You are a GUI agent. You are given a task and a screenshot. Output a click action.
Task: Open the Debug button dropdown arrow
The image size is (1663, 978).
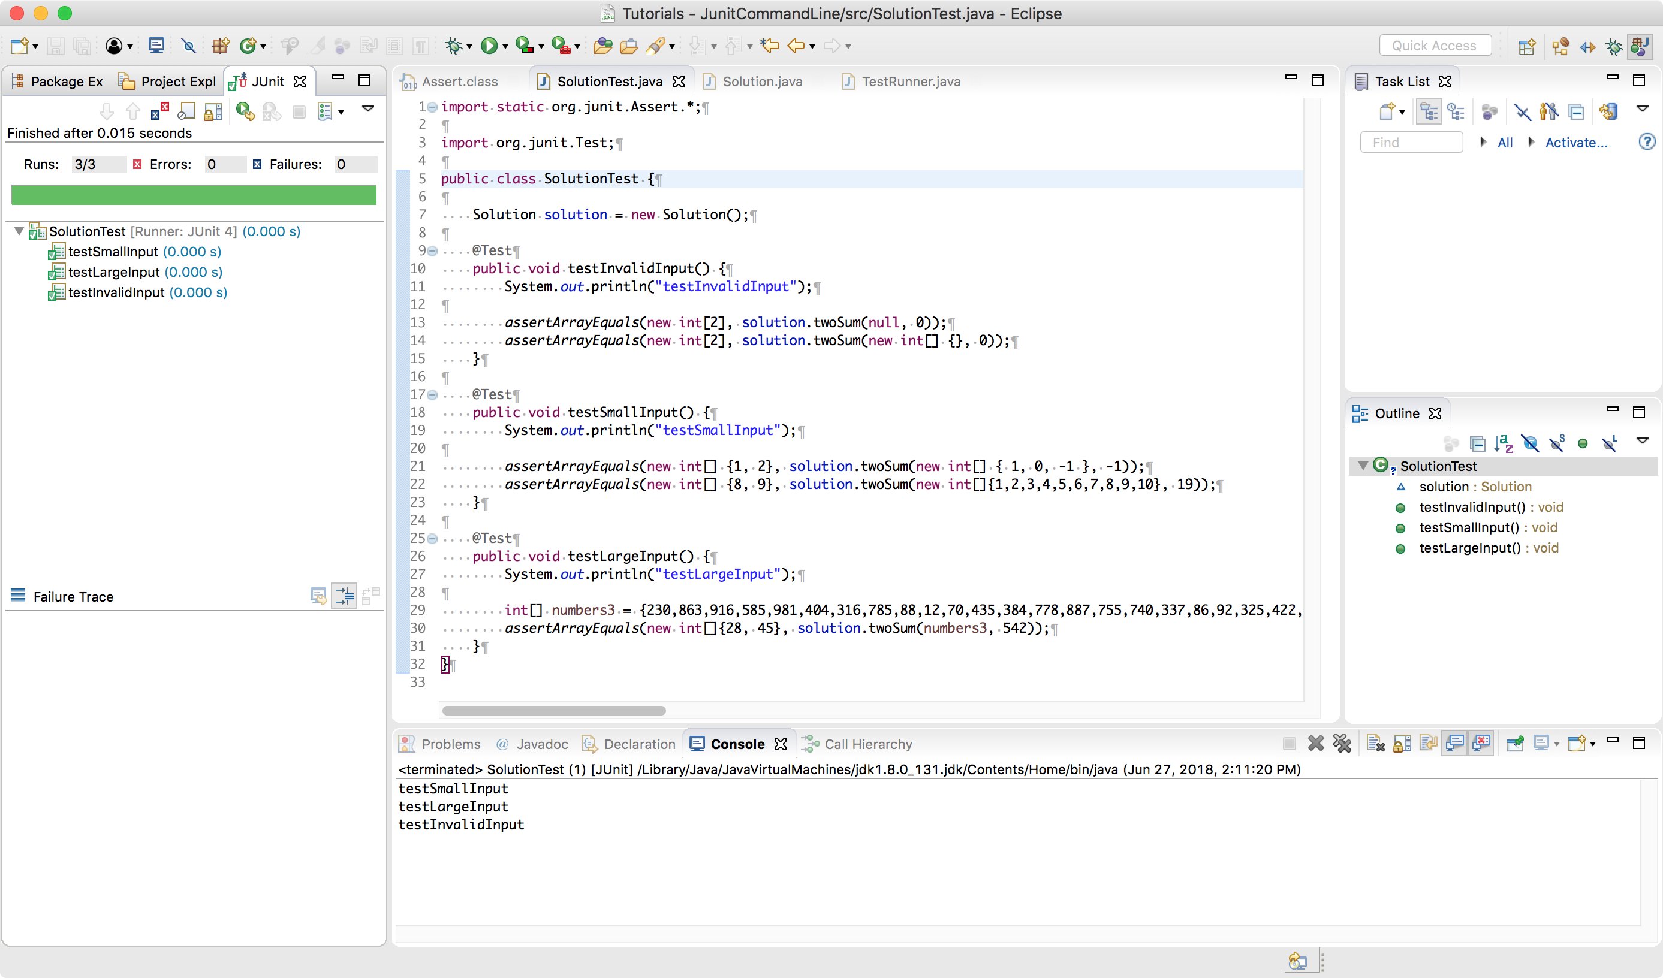[x=469, y=46]
